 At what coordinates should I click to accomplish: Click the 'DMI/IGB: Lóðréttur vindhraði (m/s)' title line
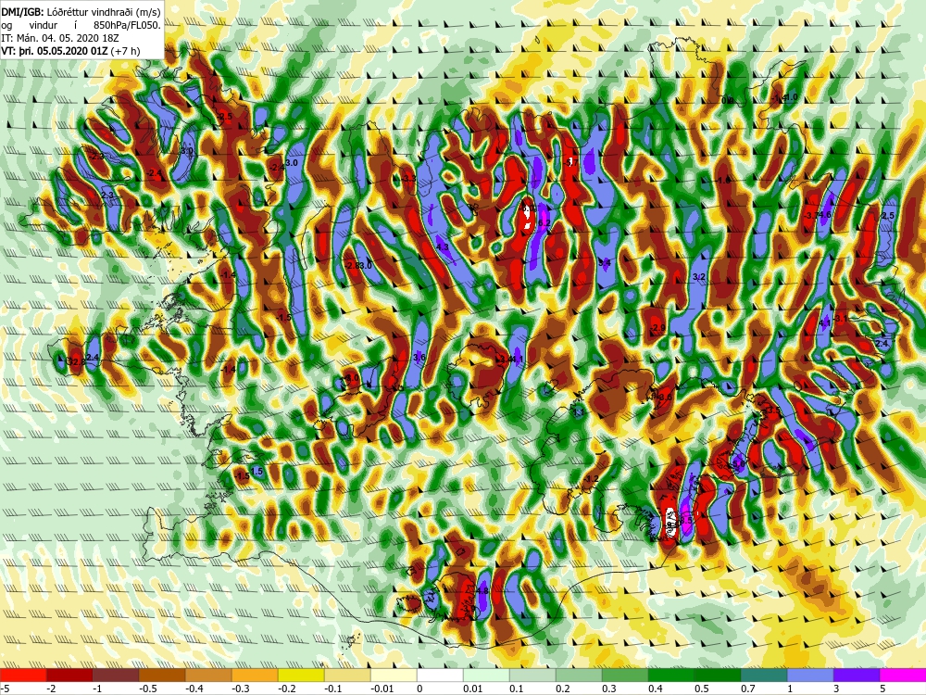click(x=81, y=10)
